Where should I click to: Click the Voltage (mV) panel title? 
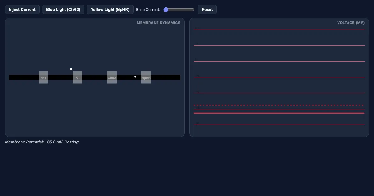point(351,23)
